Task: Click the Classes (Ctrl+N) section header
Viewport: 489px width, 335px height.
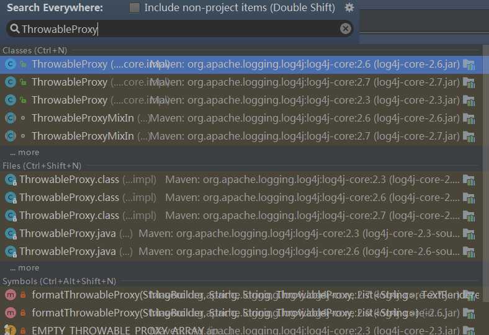Action: (35, 50)
